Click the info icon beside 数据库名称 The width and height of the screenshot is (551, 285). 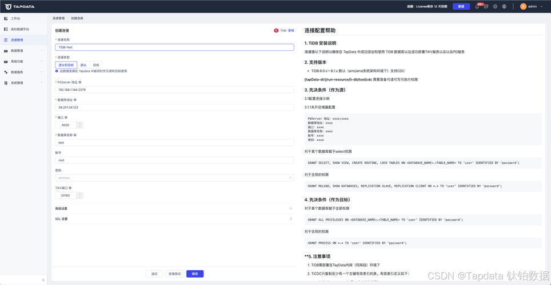tap(75, 135)
